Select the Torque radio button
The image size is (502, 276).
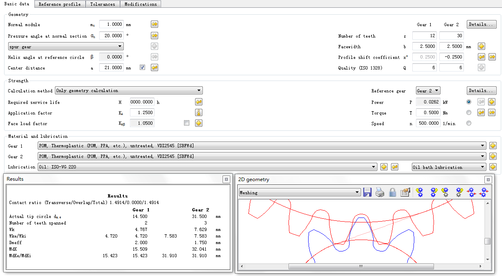pos(469,112)
